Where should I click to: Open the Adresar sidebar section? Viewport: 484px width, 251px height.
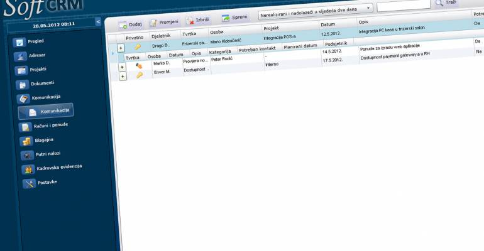pyautogui.click(x=30, y=56)
